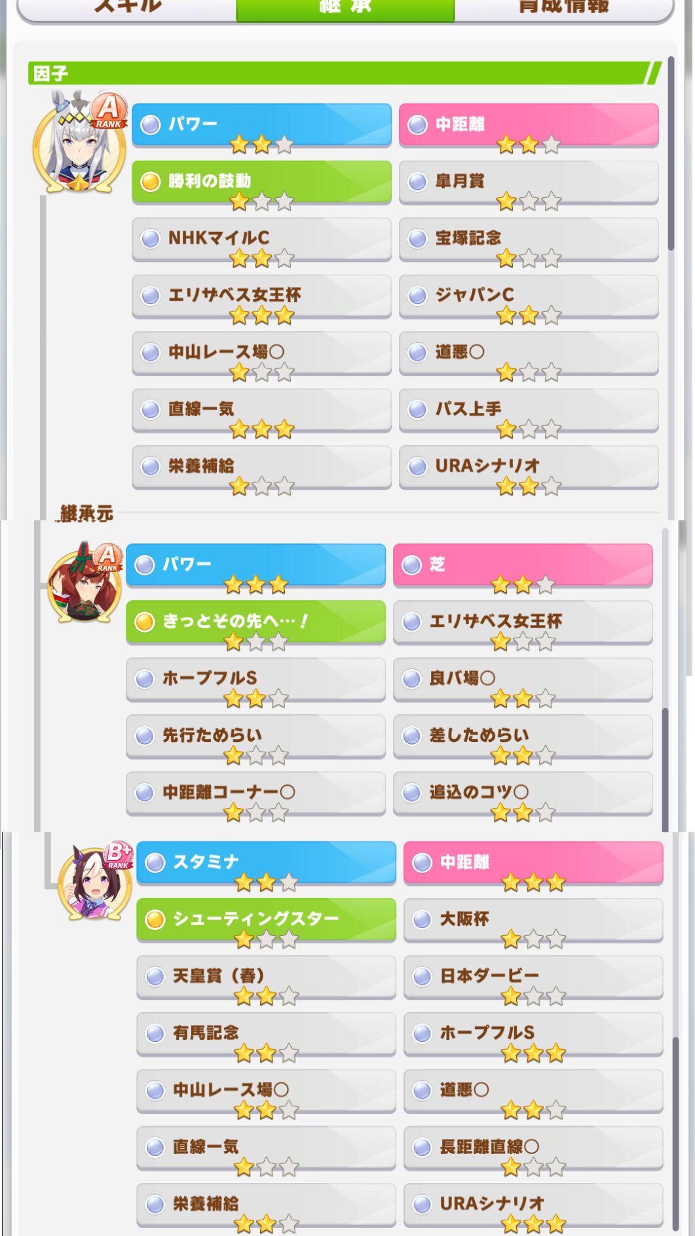This screenshot has width=695, height=1236.
Task: Tap the pink 芝 aptitude factor
Action: [523, 564]
